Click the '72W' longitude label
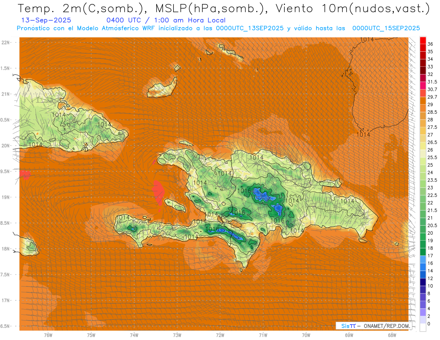Screen dimensions: 440x340 click(x=220, y=335)
